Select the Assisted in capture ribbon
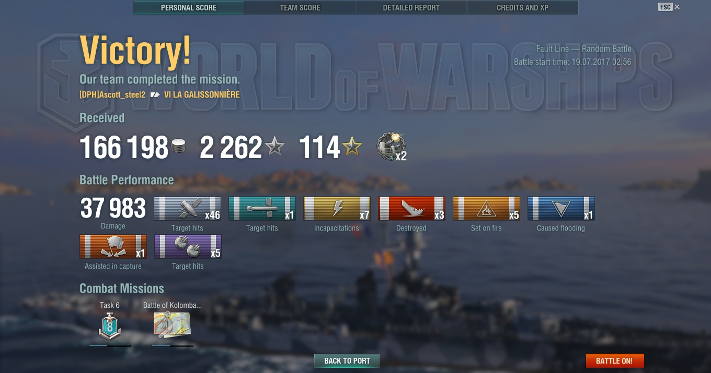This screenshot has height=373, width=711. [113, 247]
